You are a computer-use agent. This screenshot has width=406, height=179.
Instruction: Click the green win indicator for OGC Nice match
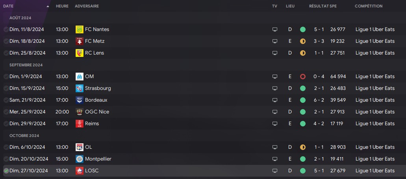[303, 112]
